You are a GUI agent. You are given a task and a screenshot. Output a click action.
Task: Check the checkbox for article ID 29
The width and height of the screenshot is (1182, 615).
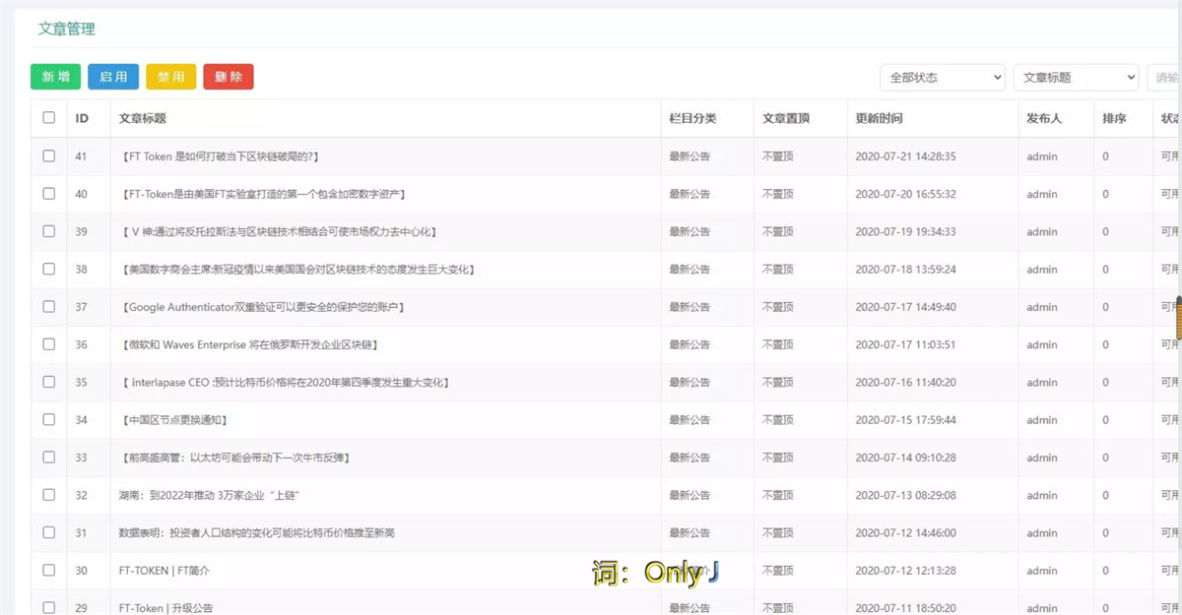46,608
